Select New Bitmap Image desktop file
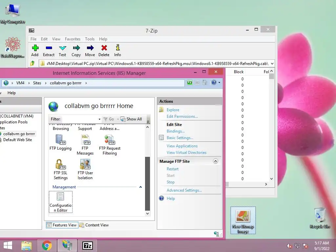Image resolution: width=336 pixels, height=252 pixels. (243, 220)
